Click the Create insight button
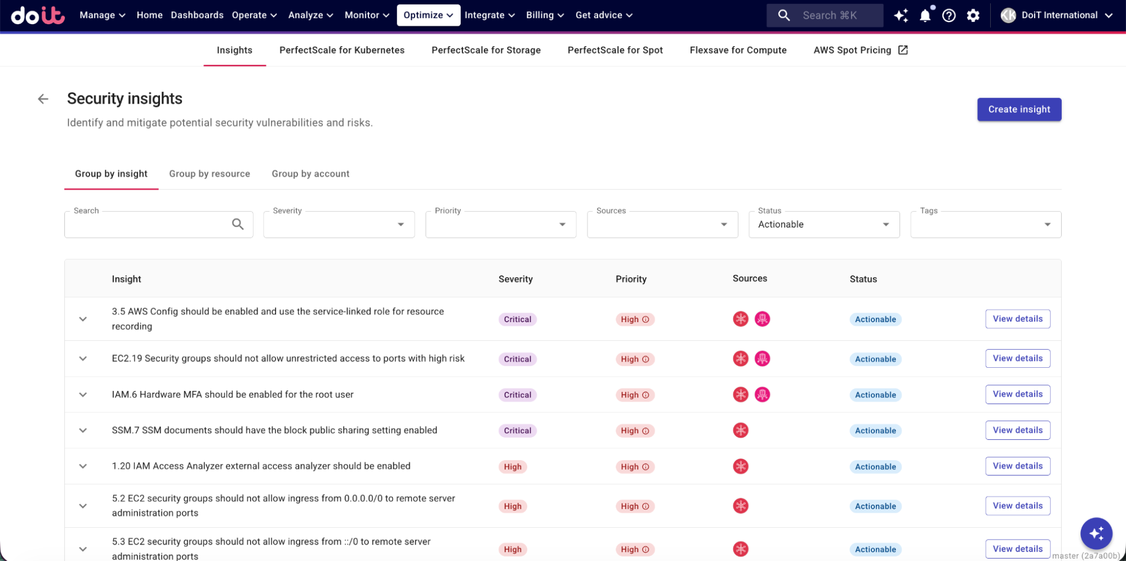 [x=1018, y=109]
